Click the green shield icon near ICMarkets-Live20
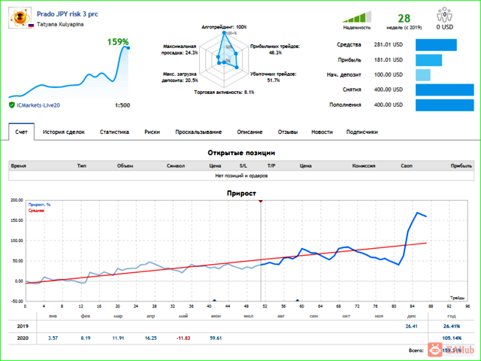 12,105
